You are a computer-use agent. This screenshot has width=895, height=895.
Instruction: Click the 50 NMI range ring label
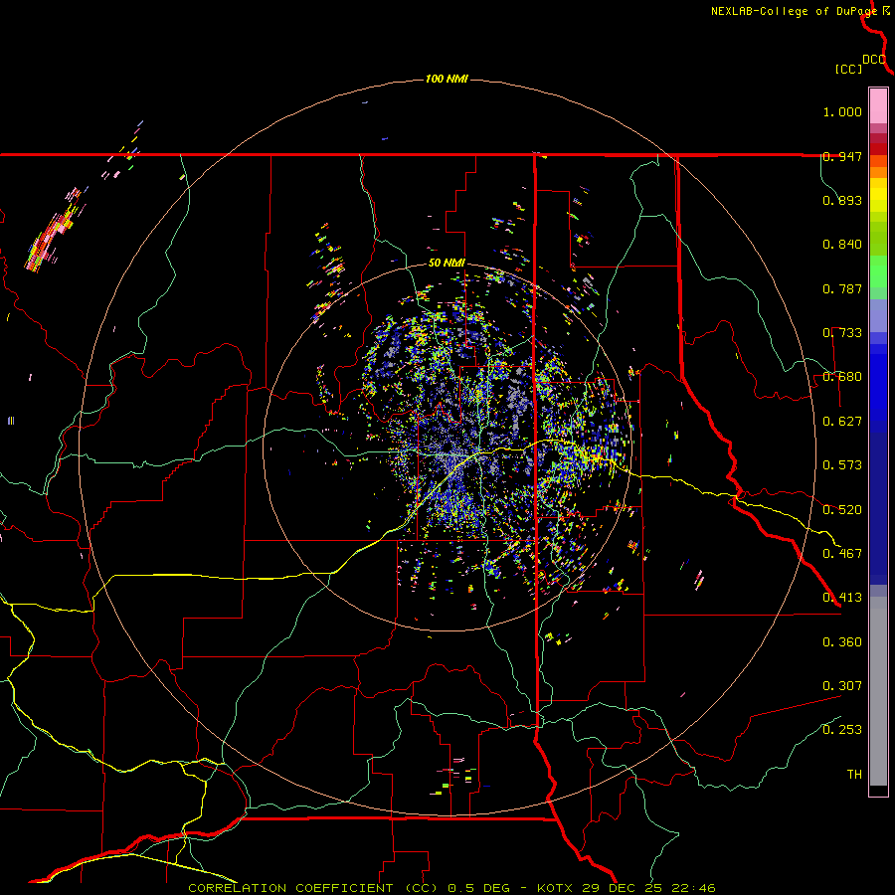(447, 263)
